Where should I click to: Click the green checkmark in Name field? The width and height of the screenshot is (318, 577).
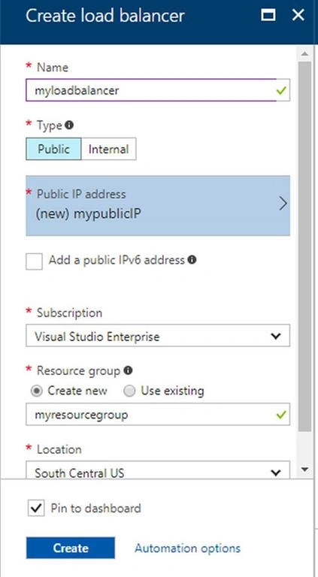(x=281, y=90)
